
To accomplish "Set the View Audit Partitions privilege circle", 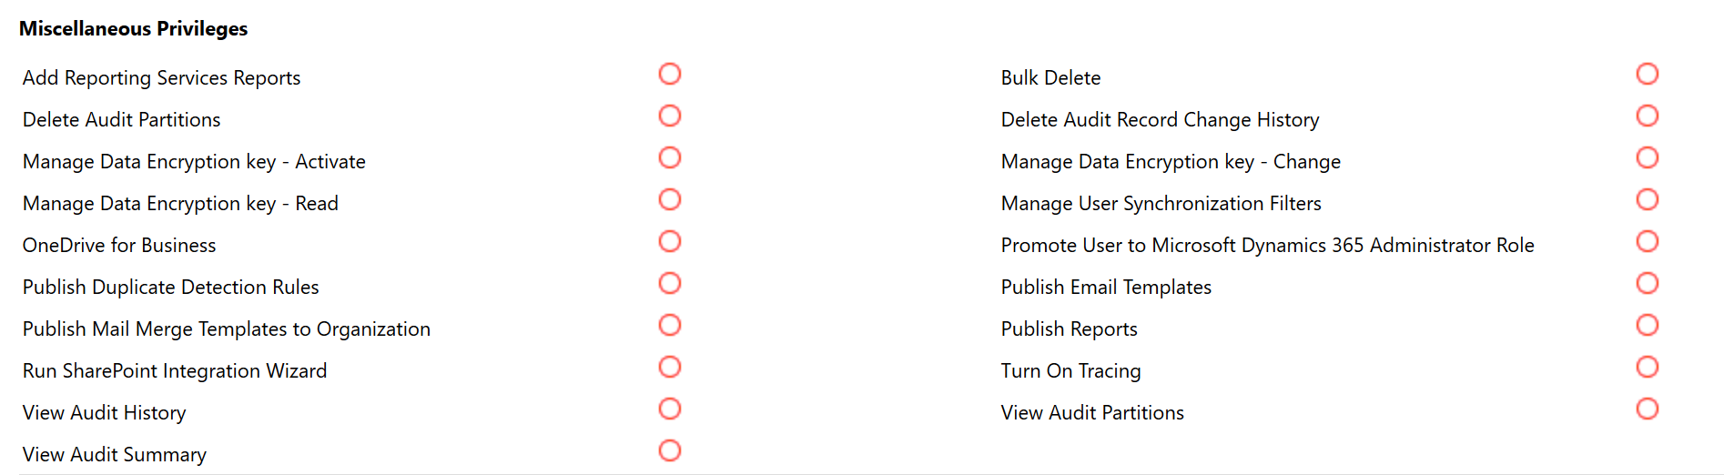I will (1648, 409).
